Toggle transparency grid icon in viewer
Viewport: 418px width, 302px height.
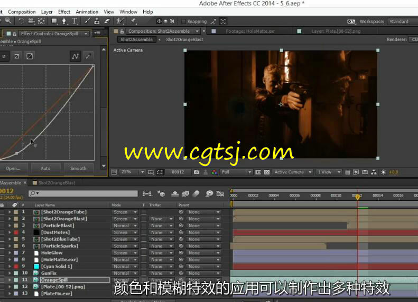click(266, 172)
